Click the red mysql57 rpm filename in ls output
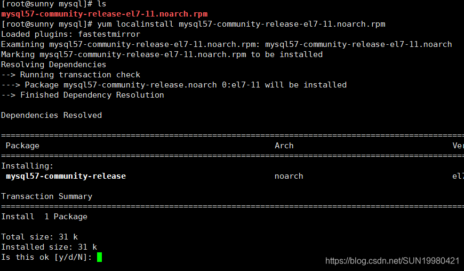The image size is (464, 271). 105,14
